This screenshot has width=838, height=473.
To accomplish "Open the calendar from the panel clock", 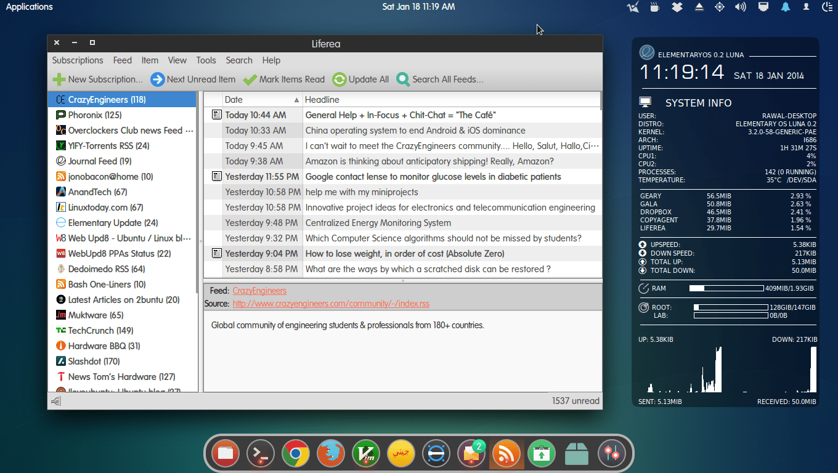I will pyautogui.click(x=418, y=7).
